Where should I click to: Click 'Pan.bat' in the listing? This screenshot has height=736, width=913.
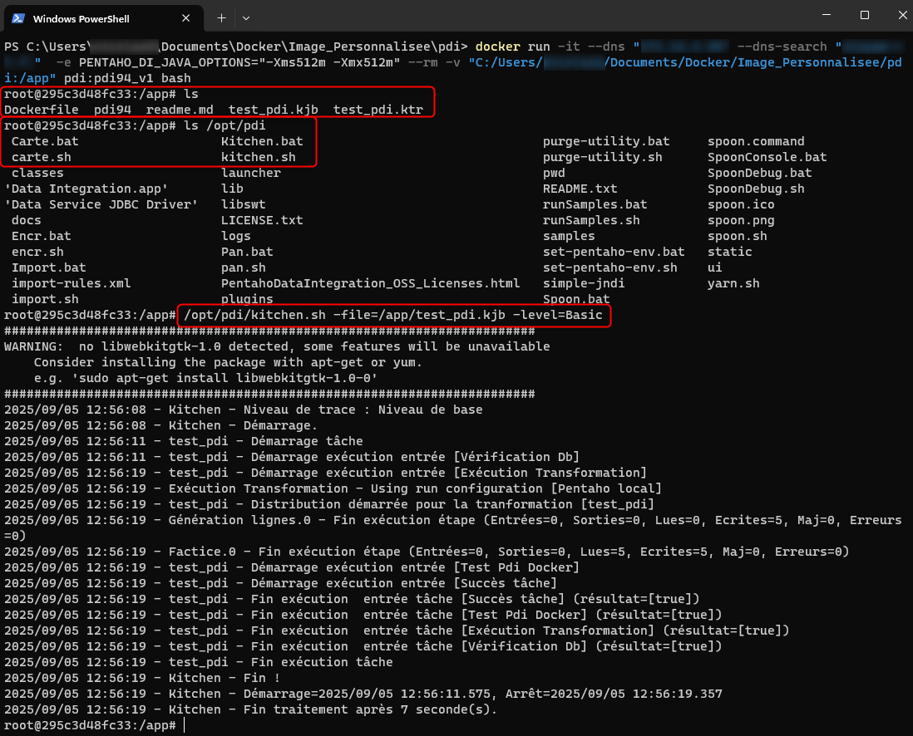(x=247, y=252)
